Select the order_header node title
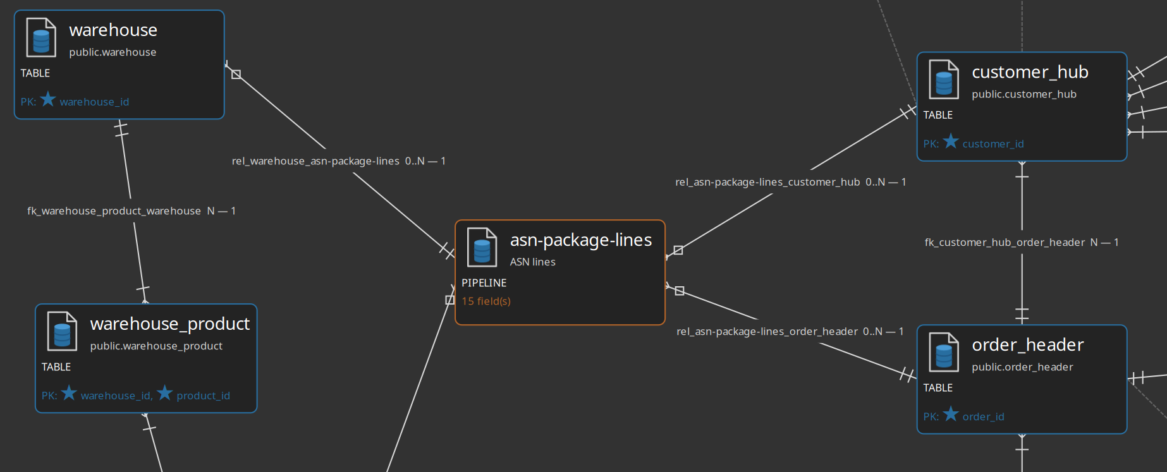Viewport: 1167px width, 472px height. tap(1027, 345)
